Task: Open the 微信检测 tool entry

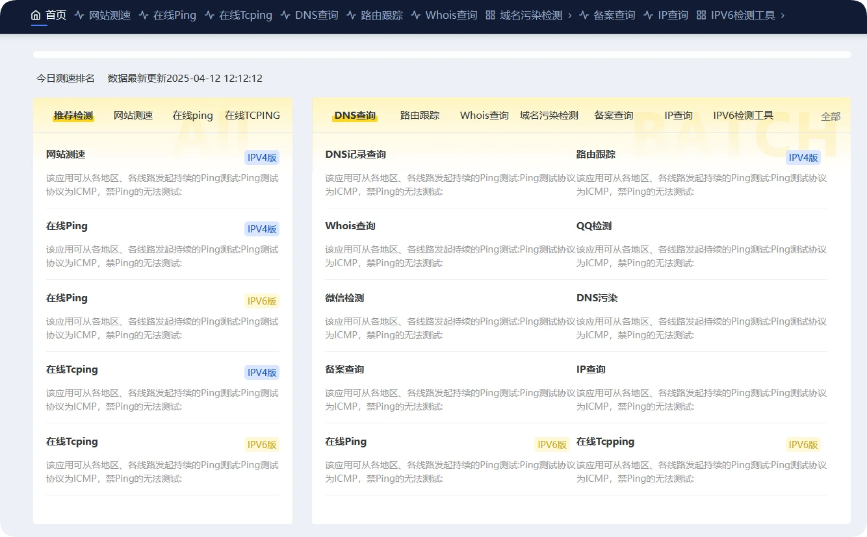Action: 344,298
